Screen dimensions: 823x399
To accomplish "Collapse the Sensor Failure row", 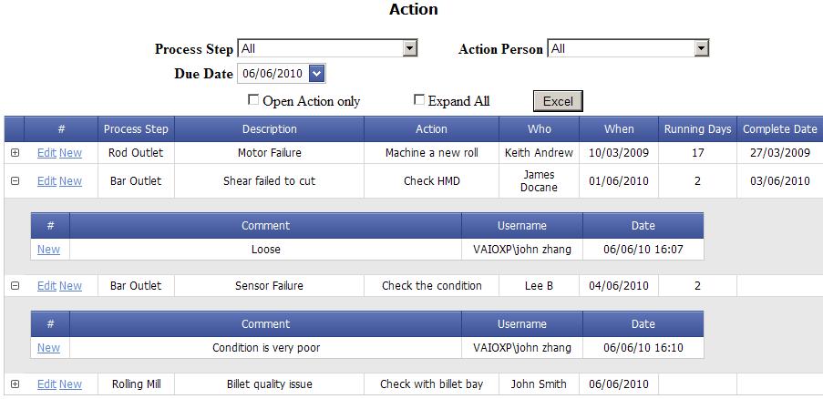I will click(15, 286).
